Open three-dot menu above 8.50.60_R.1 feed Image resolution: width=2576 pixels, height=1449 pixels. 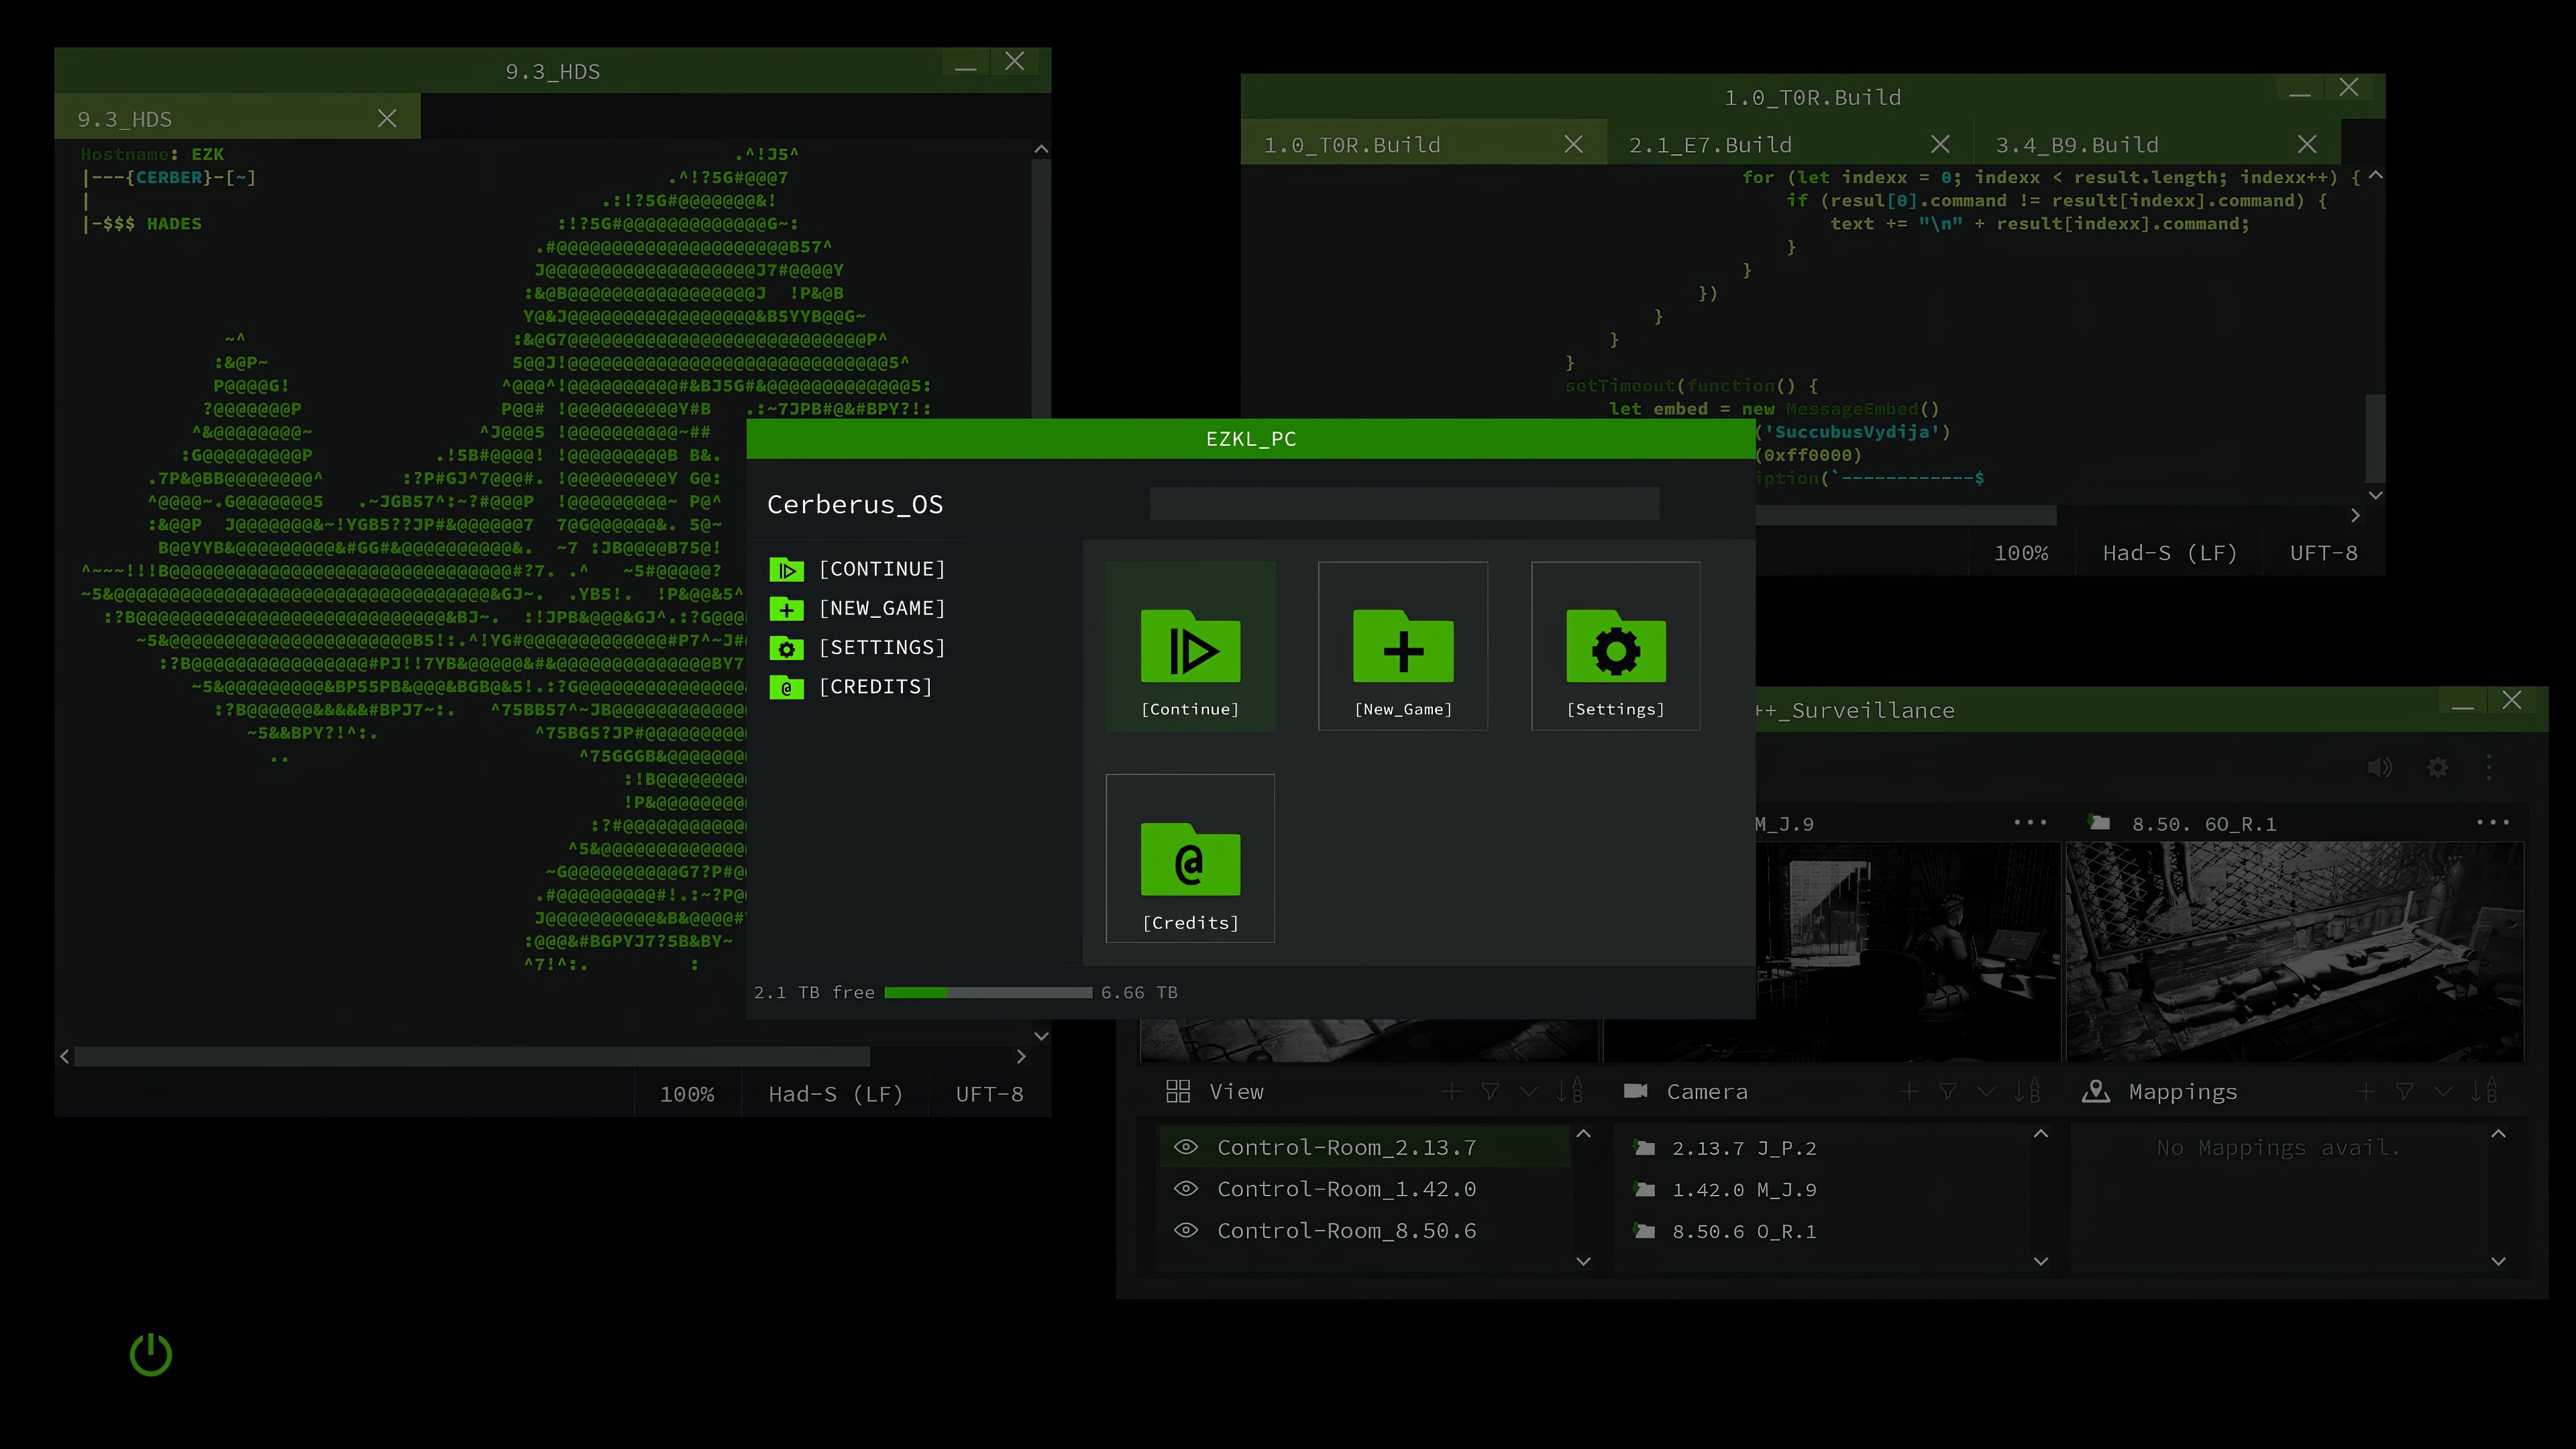click(x=2492, y=823)
